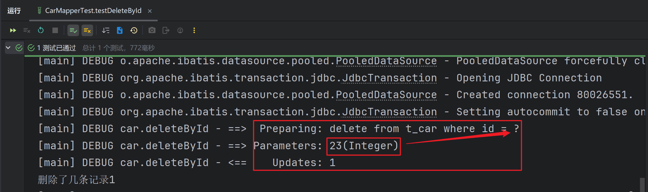Viewport: 648px width, 192px height.
Task: Stop the running test with the square icon
Action: [55, 30]
